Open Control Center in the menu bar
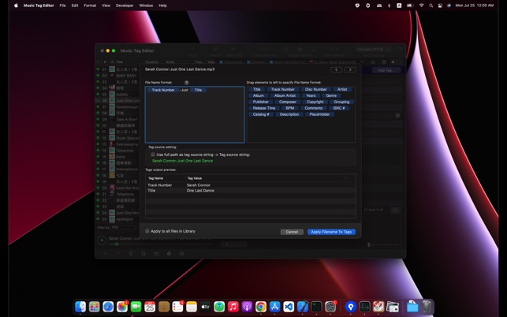507x317 pixels. pos(440,6)
